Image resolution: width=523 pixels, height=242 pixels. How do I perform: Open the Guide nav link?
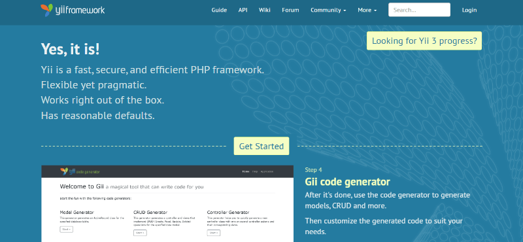tap(219, 10)
